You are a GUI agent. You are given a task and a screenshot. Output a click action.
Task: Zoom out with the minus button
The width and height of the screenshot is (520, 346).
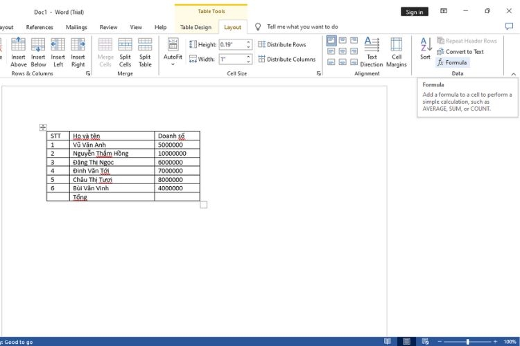pos(440,341)
